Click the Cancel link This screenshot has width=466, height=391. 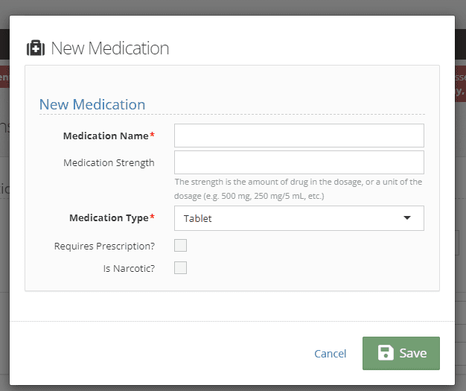point(331,354)
